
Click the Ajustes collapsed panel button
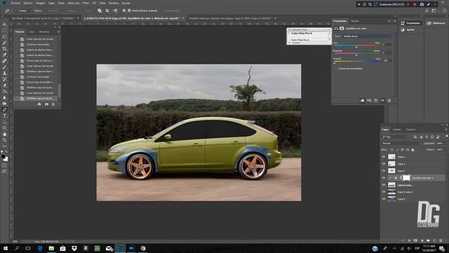tap(408, 30)
